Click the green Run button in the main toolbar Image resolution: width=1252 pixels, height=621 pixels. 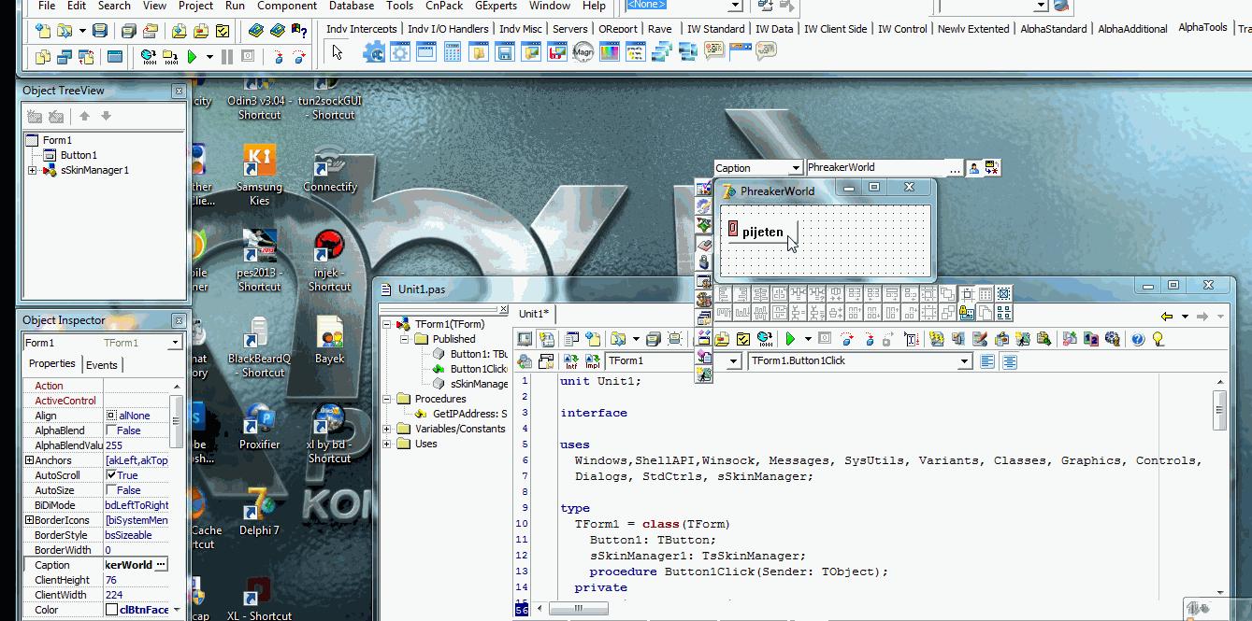pyautogui.click(x=192, y=57)
